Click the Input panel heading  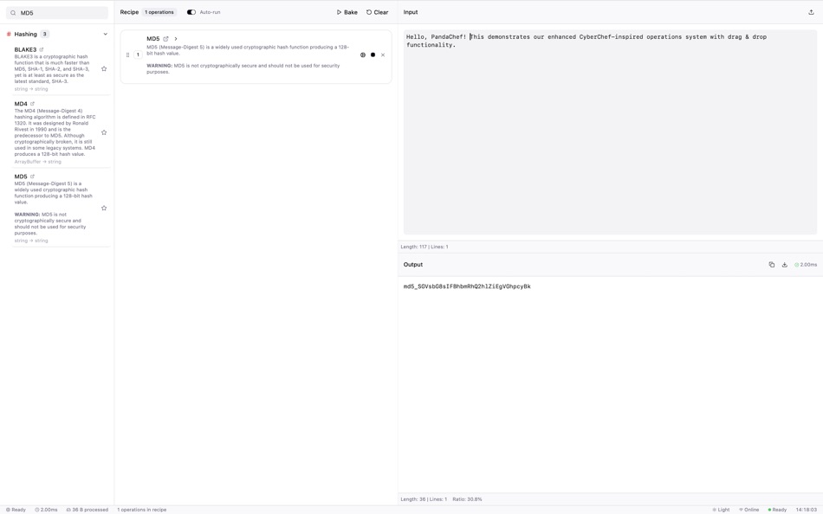411,12
